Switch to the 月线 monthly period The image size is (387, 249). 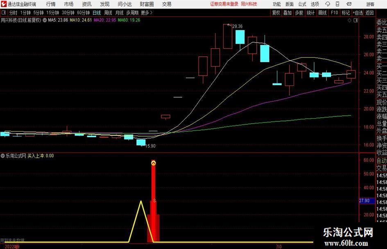point(119,13)
